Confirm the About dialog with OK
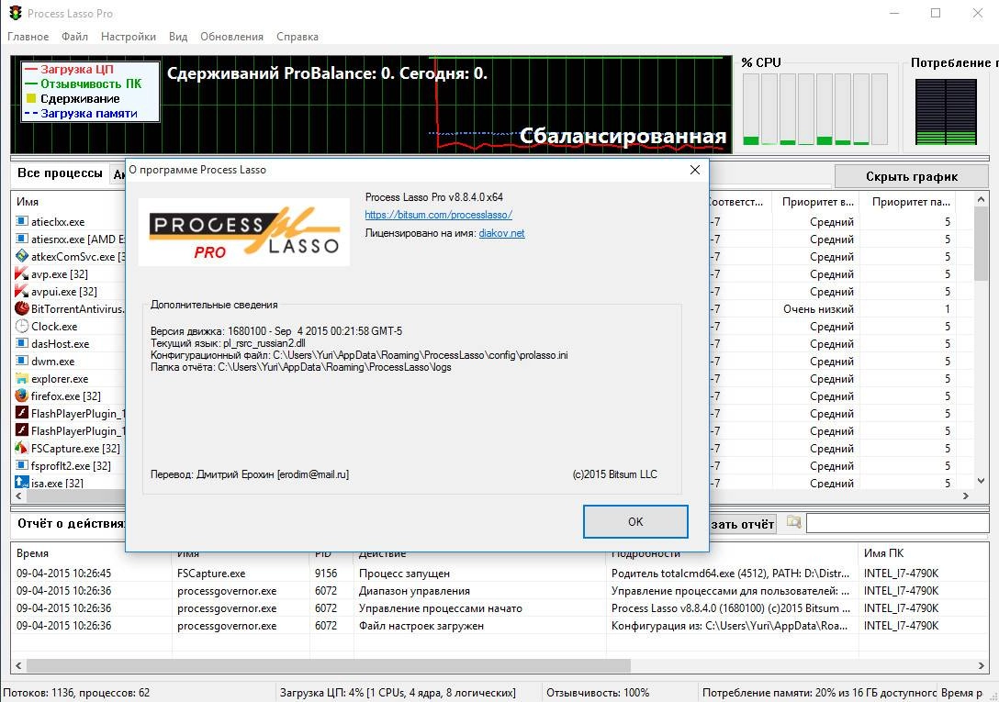This screenshot has width=999, height=702. pyautogui.click(x=635, y=521)
